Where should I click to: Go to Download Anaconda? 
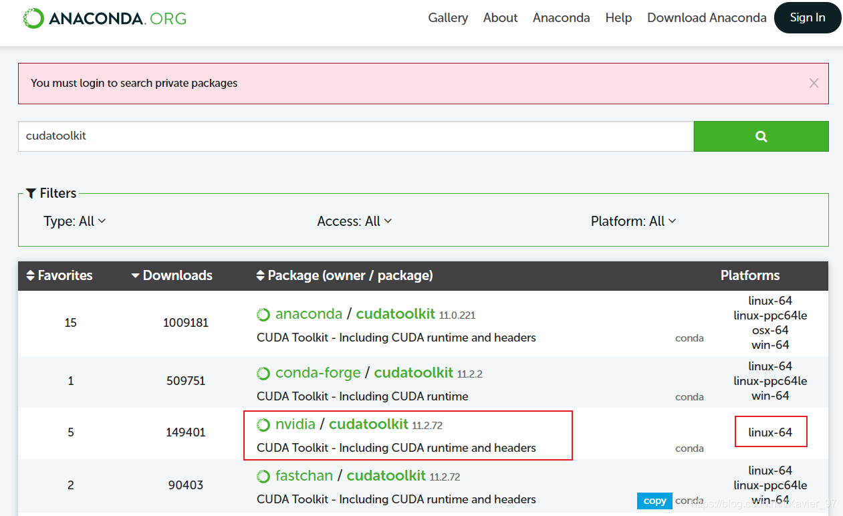click(707, 18)
